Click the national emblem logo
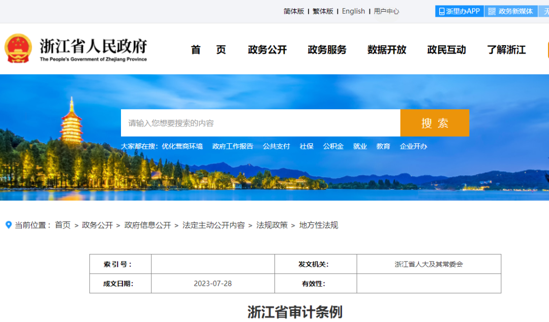The height and width of the screenshot is (322, 549). [18, 49]
